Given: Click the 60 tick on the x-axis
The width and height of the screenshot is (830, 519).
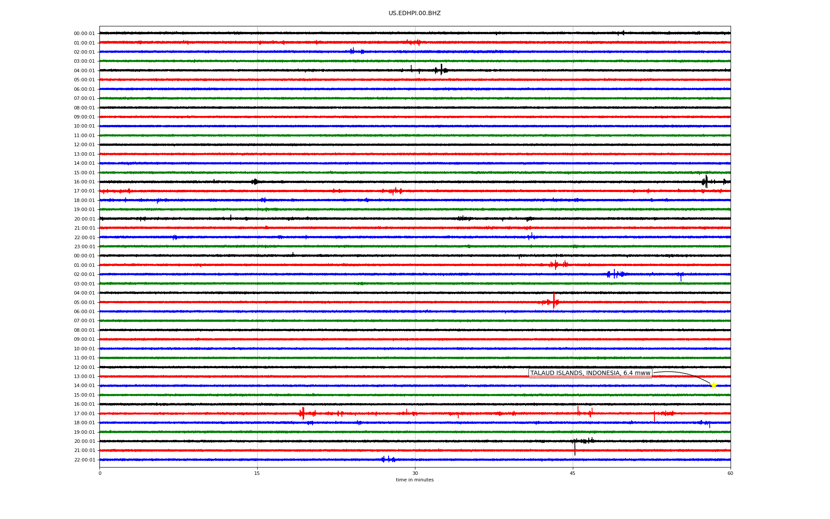Looking at the screenshot, I should pyautogui.click(x=730, y=473).
